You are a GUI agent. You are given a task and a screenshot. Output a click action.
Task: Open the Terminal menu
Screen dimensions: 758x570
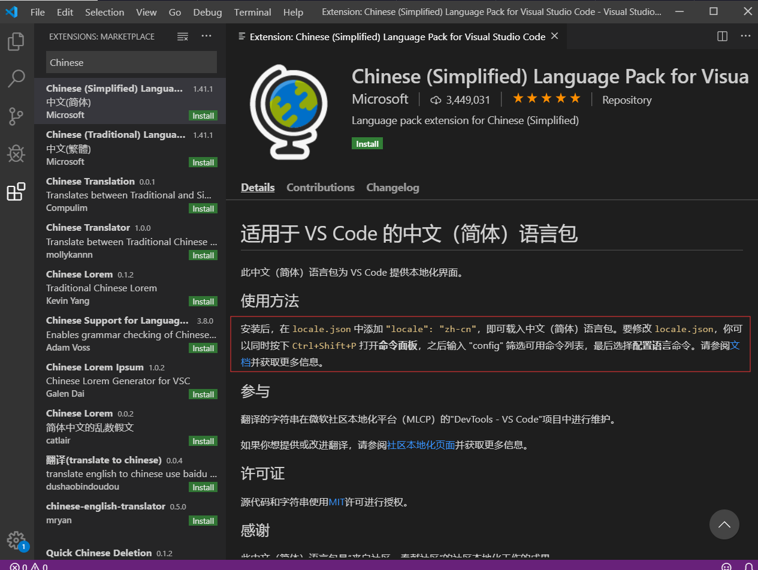[x=252, y=11]
